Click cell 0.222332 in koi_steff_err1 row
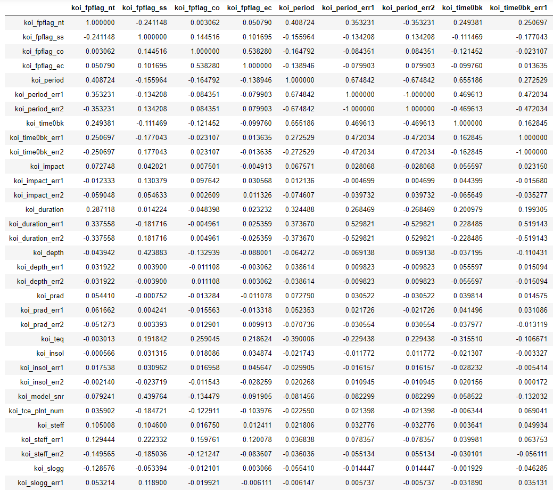553x491 pixels. tap(152, 440)
